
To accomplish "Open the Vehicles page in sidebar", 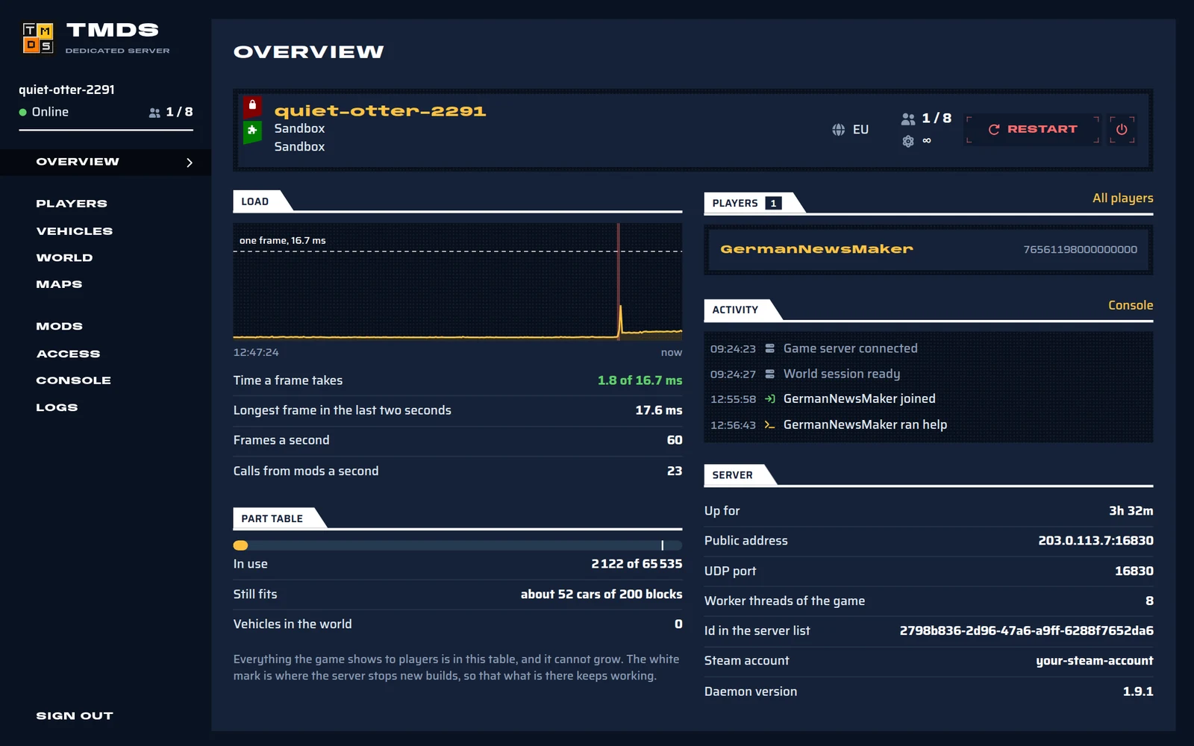I will 75,231.
